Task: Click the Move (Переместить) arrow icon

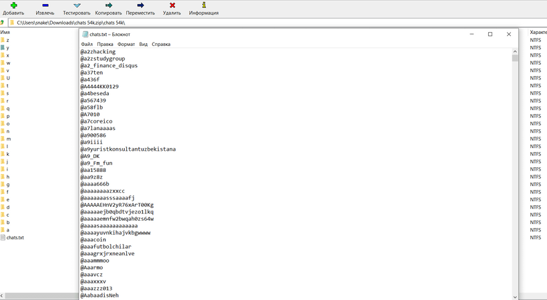Action: pyautogui.click(x=140, y=5)
